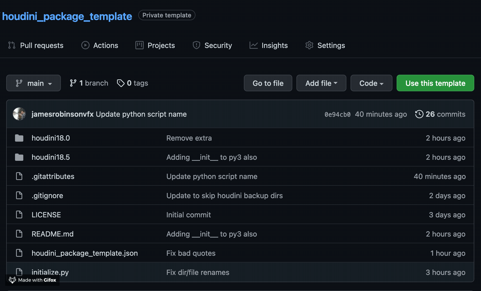
Task: Open the houdini18.0 folder
Action: pyautogui.click(x=51, y=138)
